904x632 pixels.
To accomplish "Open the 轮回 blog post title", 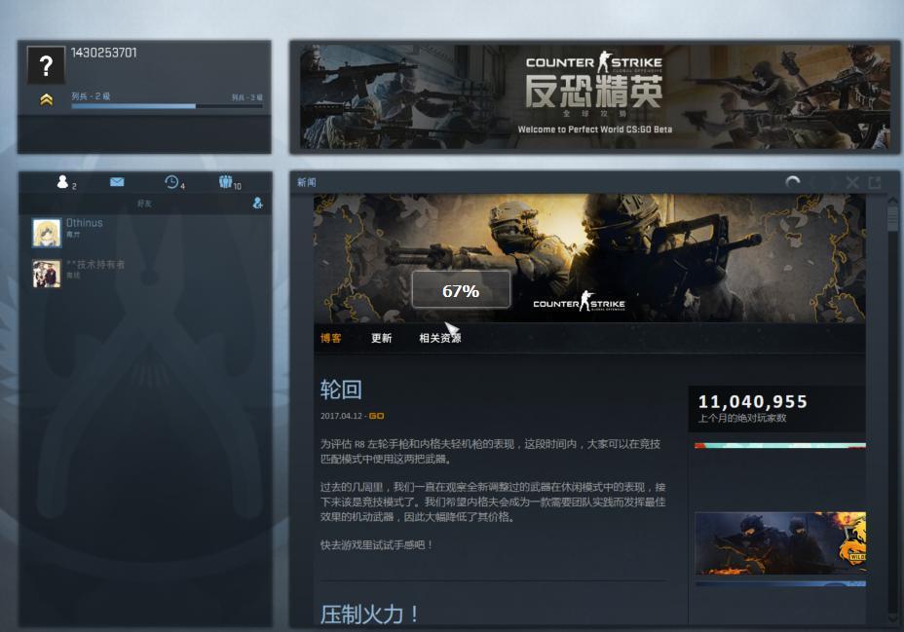I will tap(341, 390).
